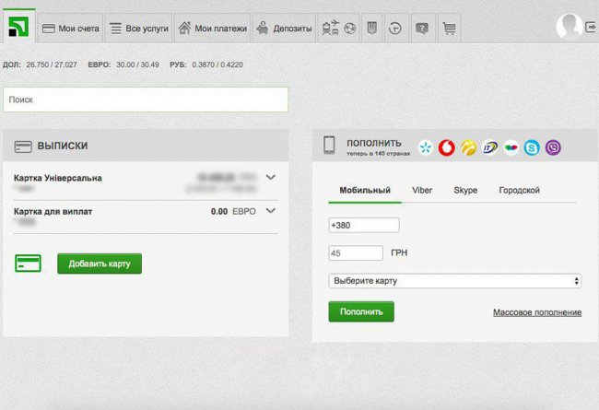599x410 pixels.
Task: Click the transport tickets icon
Action: (x=329, y=29)
